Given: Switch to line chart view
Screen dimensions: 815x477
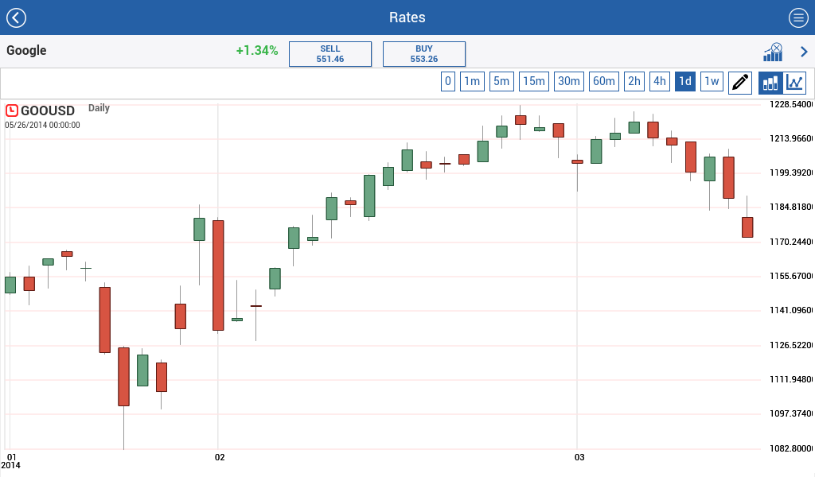Looking at the screenshot, I should point(795,82).
